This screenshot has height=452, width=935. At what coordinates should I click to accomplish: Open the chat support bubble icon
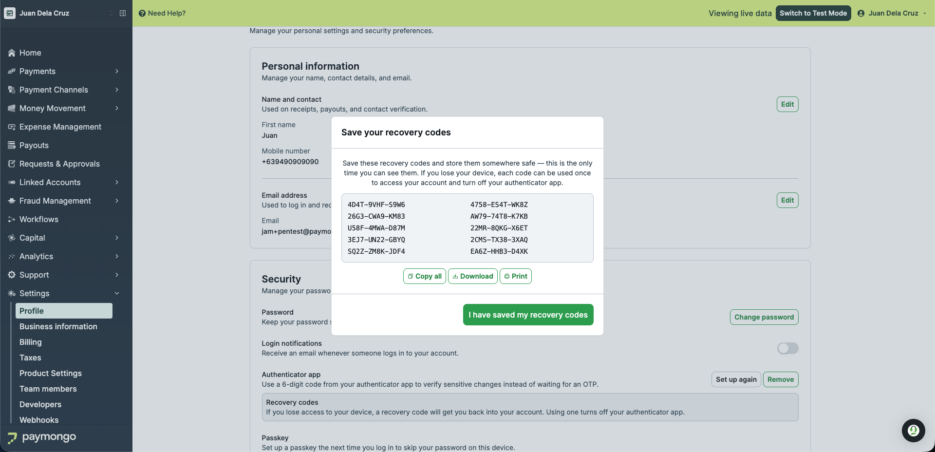click(913, 431)
